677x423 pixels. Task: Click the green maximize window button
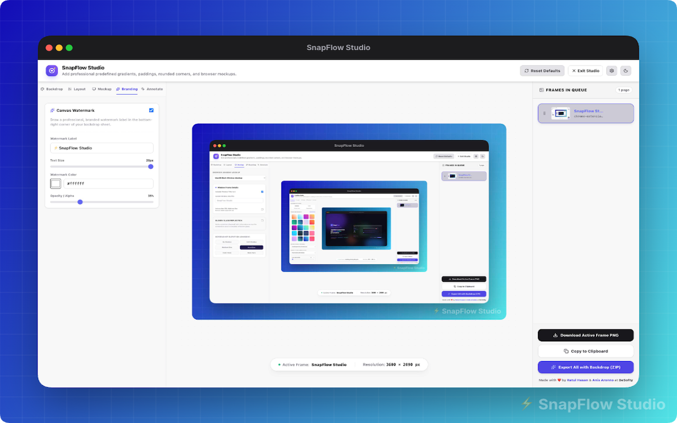tap(69, 48)
